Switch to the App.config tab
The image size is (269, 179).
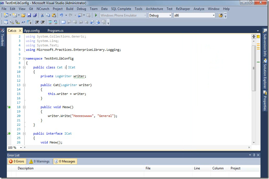tap(32, 31)
